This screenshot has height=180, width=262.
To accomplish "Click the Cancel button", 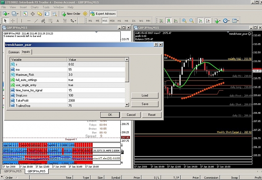I will point(131,115).
